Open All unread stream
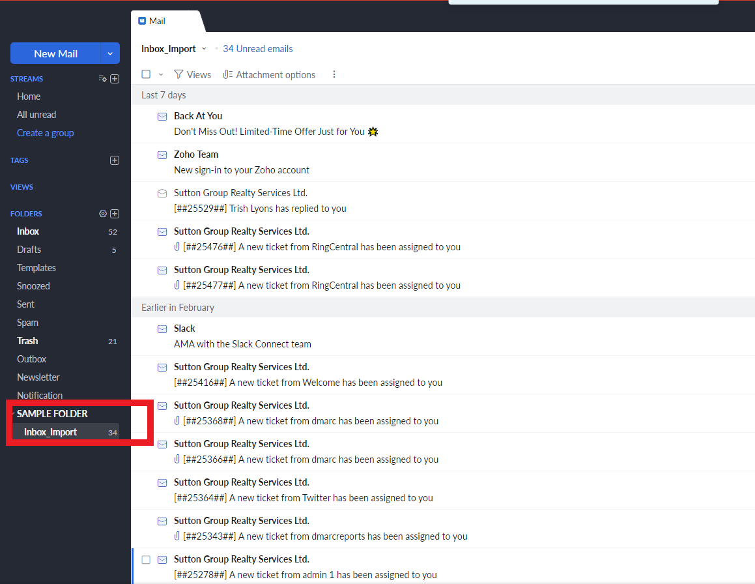The height and width of the screenshot is (584, 755). tap(36, 115)
